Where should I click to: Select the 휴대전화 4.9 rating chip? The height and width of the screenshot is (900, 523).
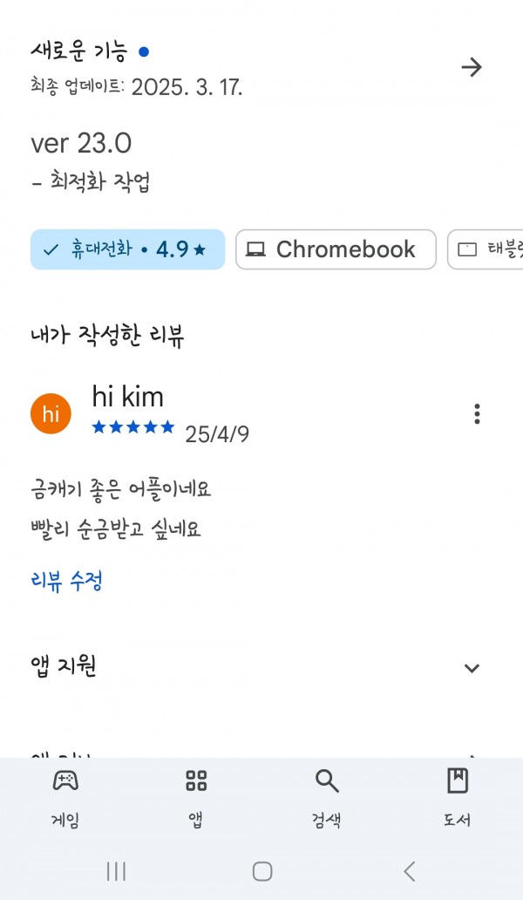[127, 249]
